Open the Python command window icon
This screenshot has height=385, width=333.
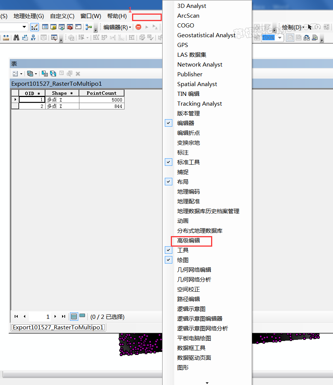tap(78, 27)
